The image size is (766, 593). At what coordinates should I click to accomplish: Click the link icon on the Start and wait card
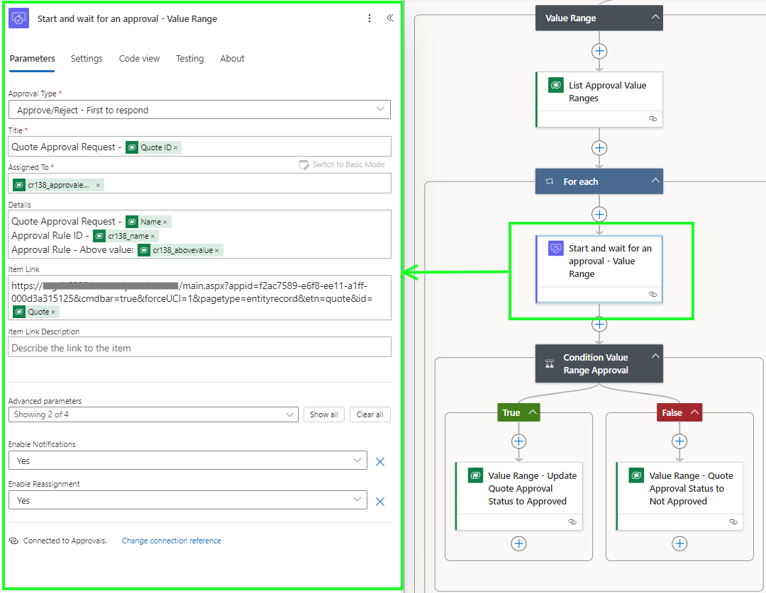[x=653, y=294]
